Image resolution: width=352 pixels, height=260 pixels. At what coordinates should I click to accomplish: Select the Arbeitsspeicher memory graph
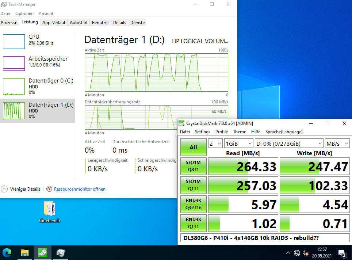[14, 64]
